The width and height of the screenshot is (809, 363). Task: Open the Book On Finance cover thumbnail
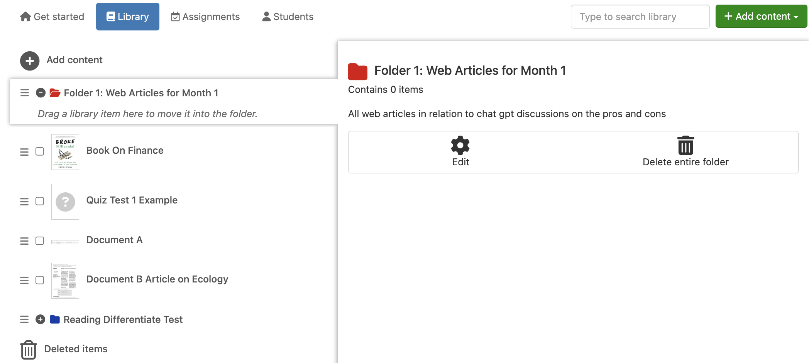click(x=65, y=152)
